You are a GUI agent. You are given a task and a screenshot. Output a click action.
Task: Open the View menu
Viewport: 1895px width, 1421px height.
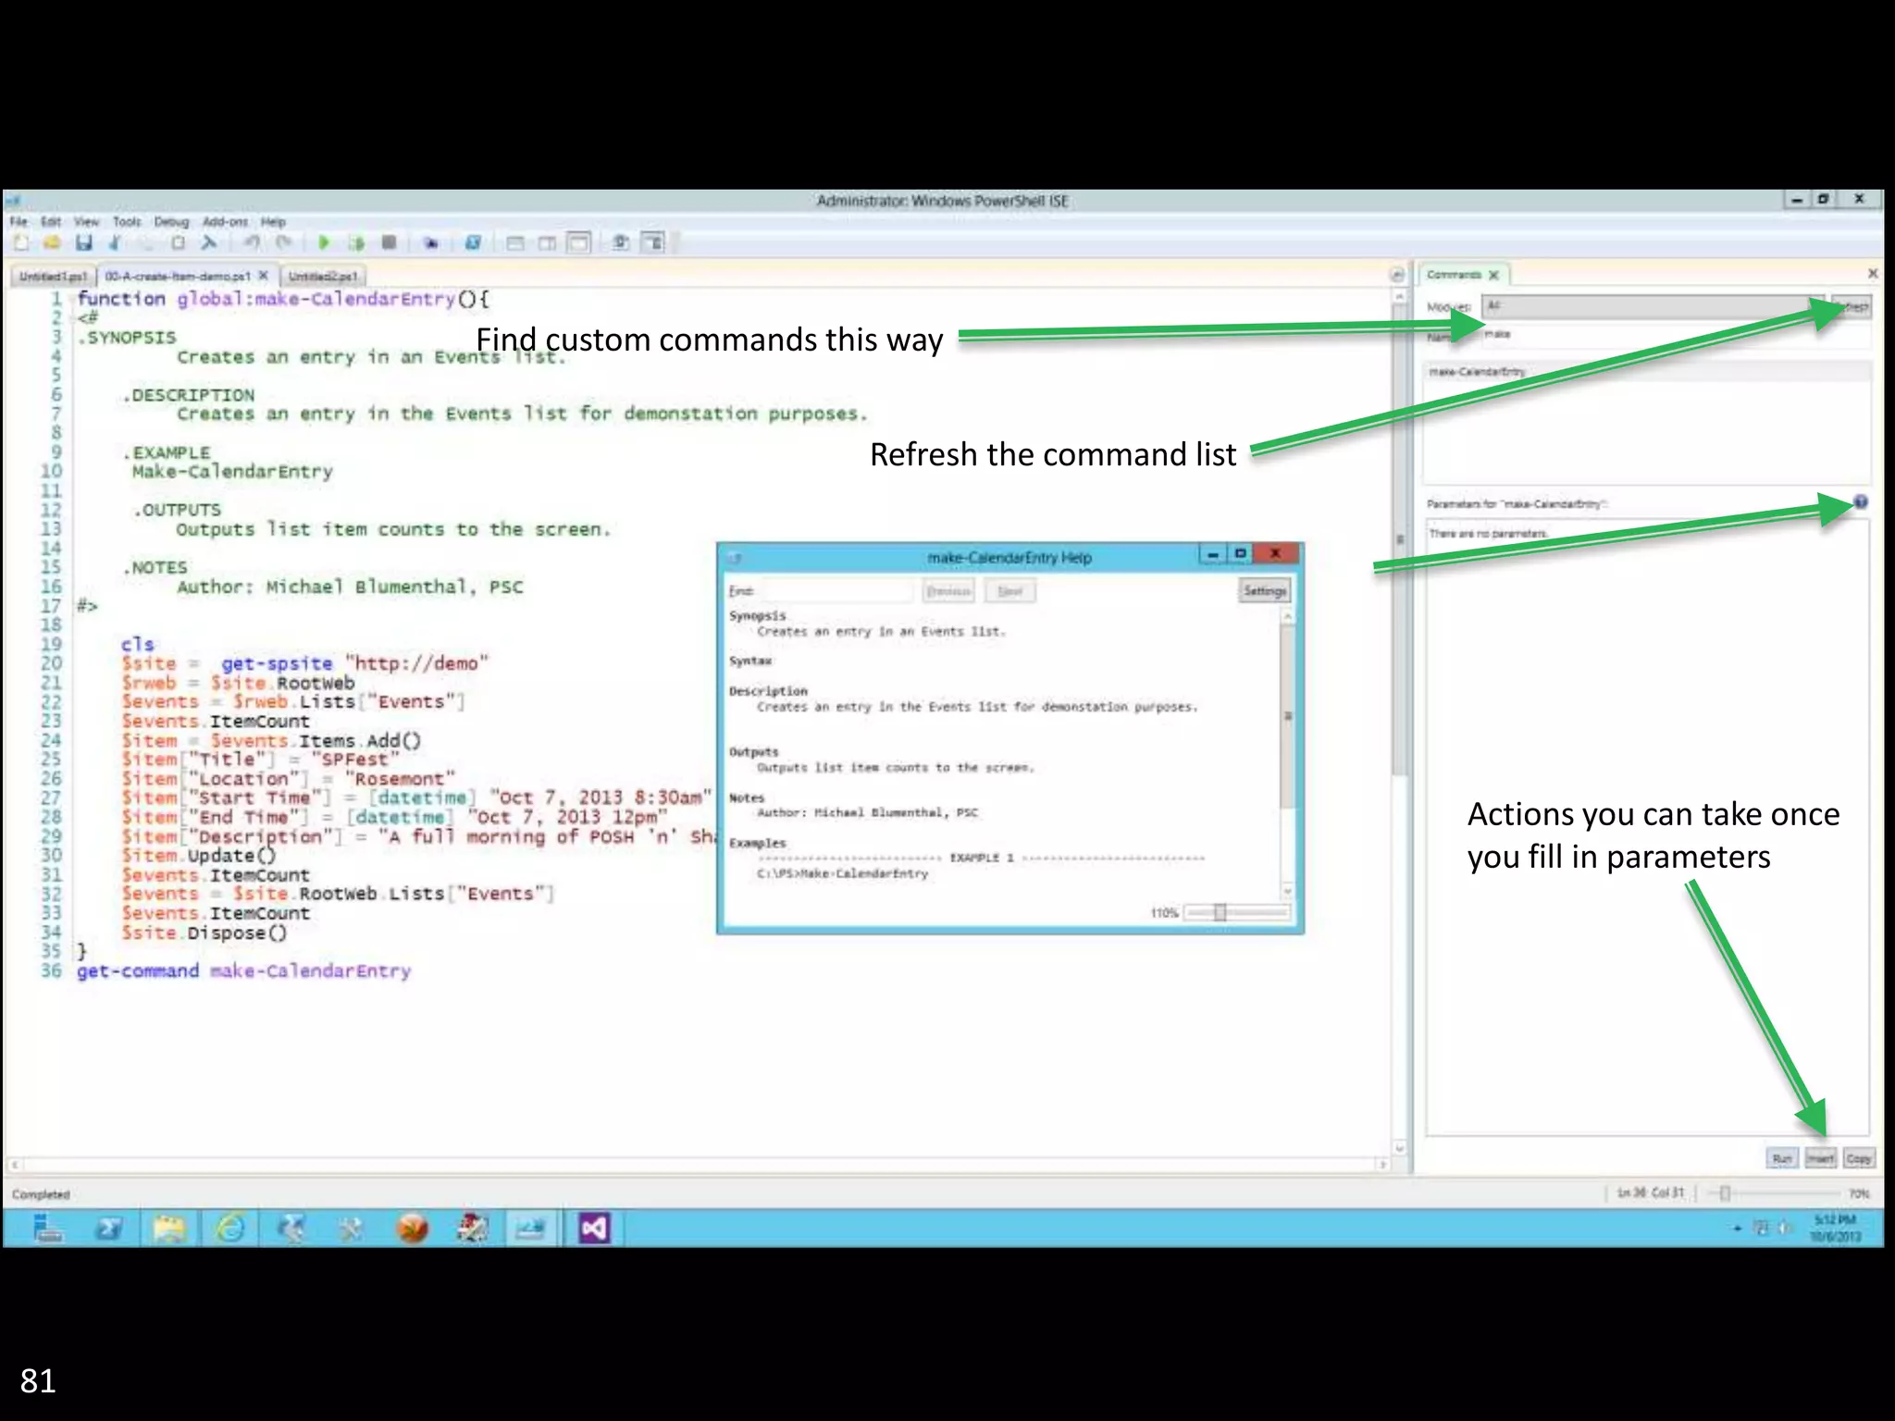87,221
